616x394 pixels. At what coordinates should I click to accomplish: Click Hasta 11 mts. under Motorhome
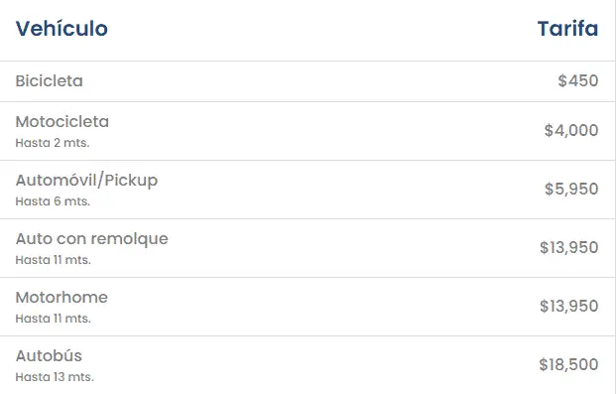click(x=53, y=319)
